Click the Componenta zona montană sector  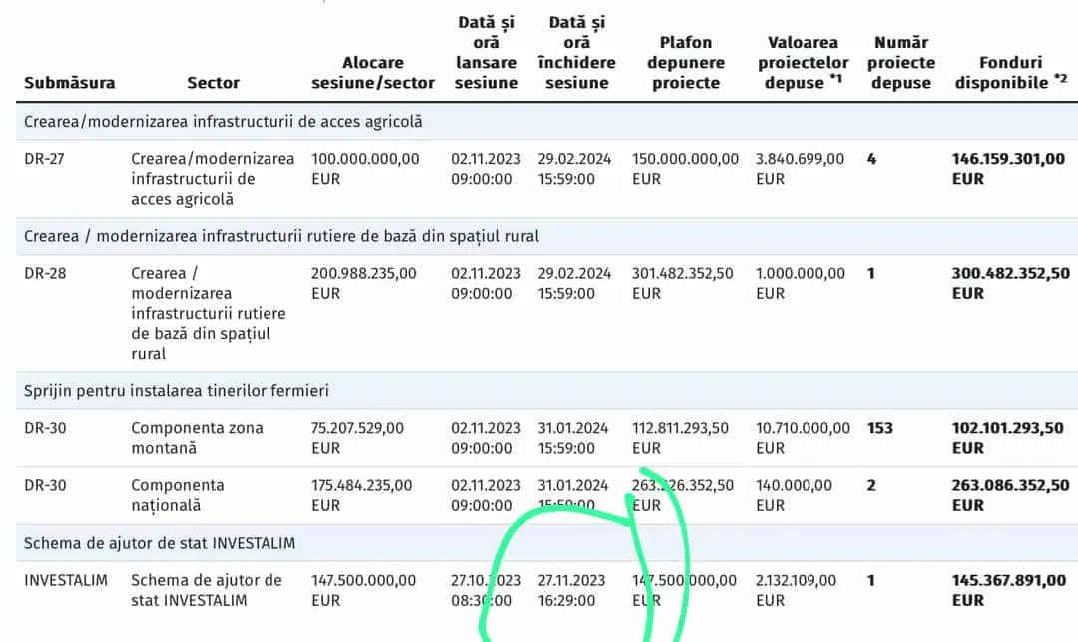click(197, 438)
